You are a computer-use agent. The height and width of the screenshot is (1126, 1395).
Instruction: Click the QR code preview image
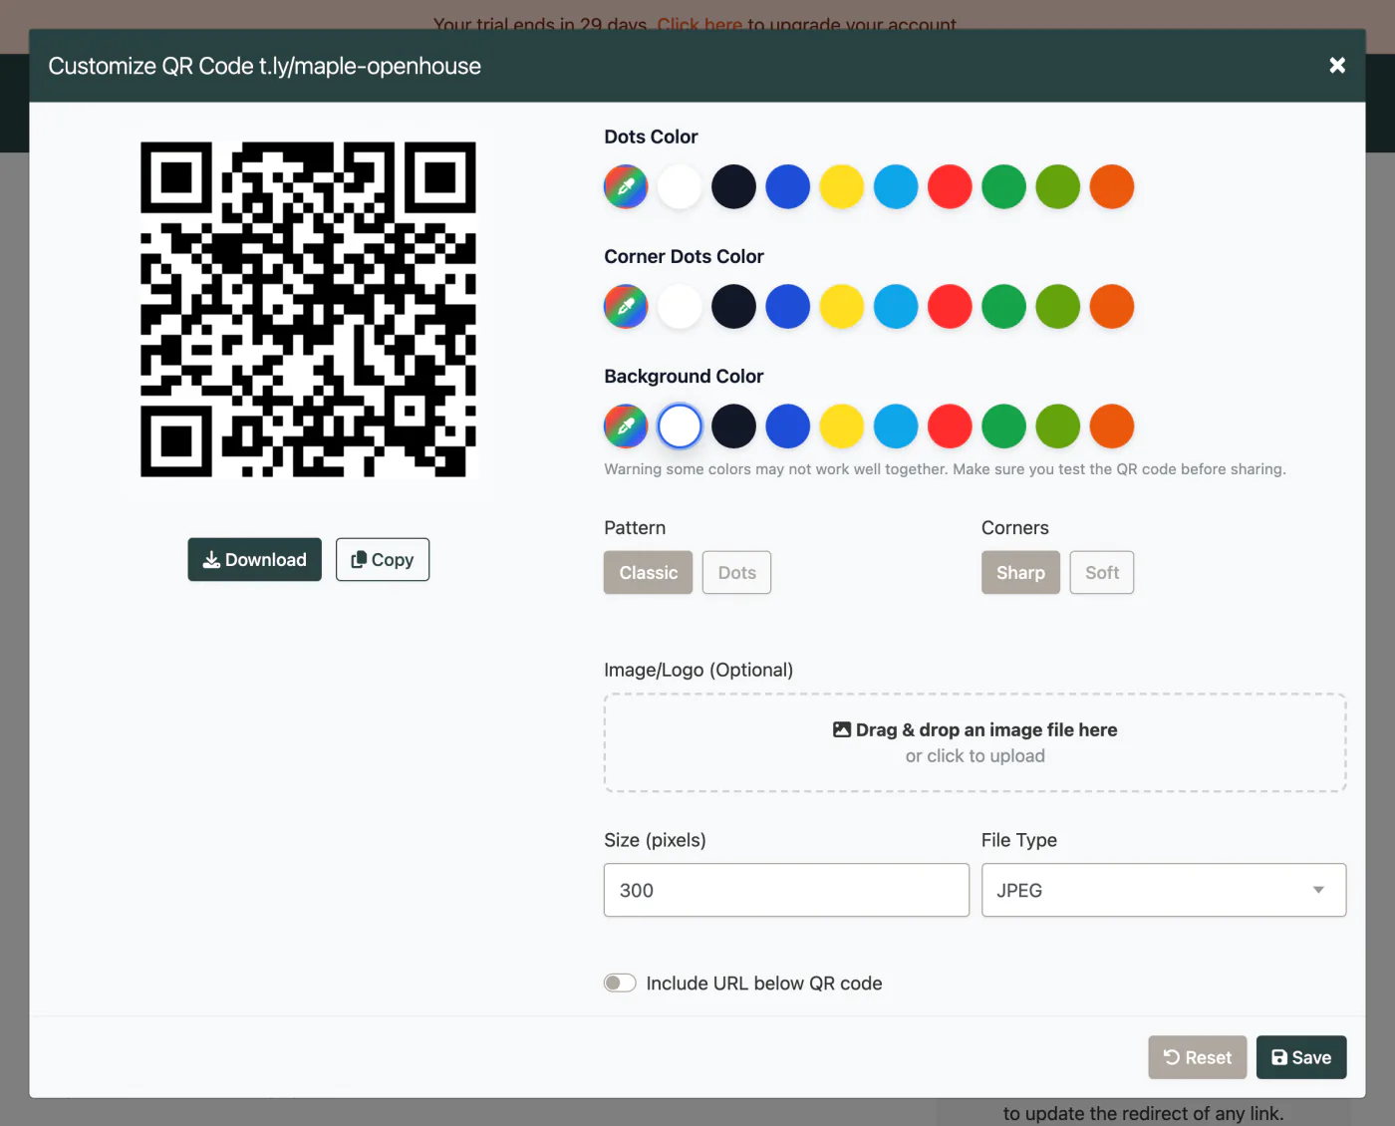[308, 309]
